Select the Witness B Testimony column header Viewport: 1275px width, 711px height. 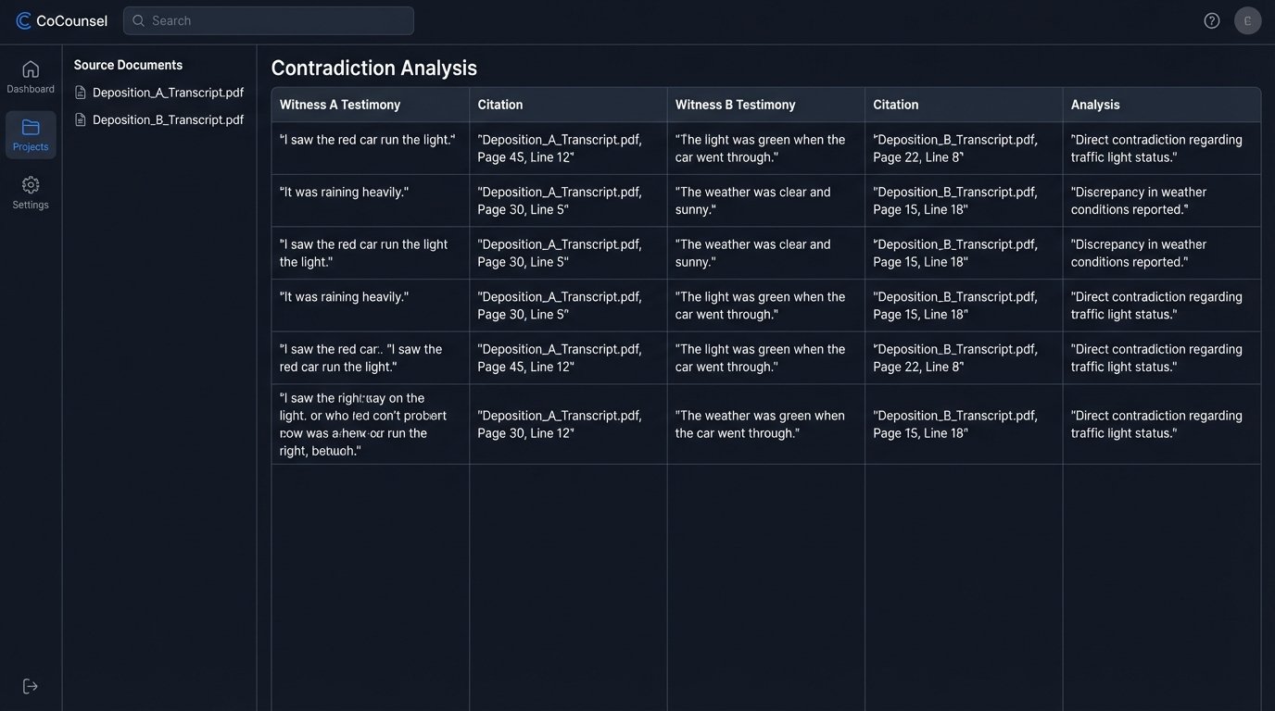pos(736,105)
